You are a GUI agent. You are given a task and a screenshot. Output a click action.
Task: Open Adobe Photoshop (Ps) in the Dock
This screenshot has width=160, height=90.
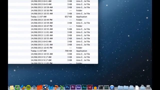click(67, 87)
